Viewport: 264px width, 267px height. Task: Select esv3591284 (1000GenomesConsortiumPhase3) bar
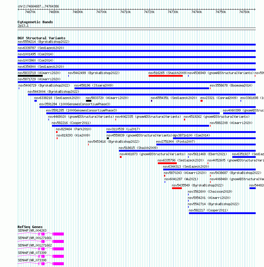coord(147,107)
